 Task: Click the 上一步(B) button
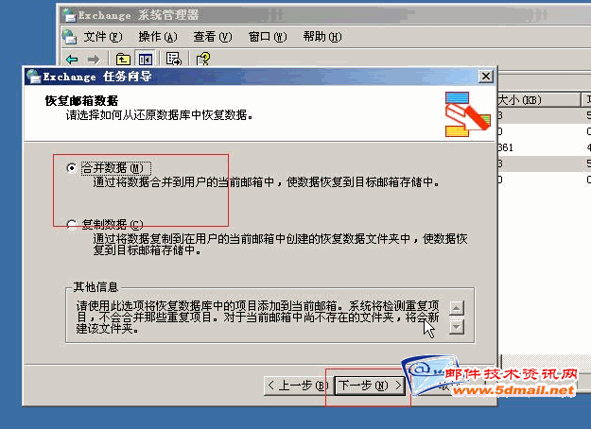pyautogui.click(x=297, y=386)
